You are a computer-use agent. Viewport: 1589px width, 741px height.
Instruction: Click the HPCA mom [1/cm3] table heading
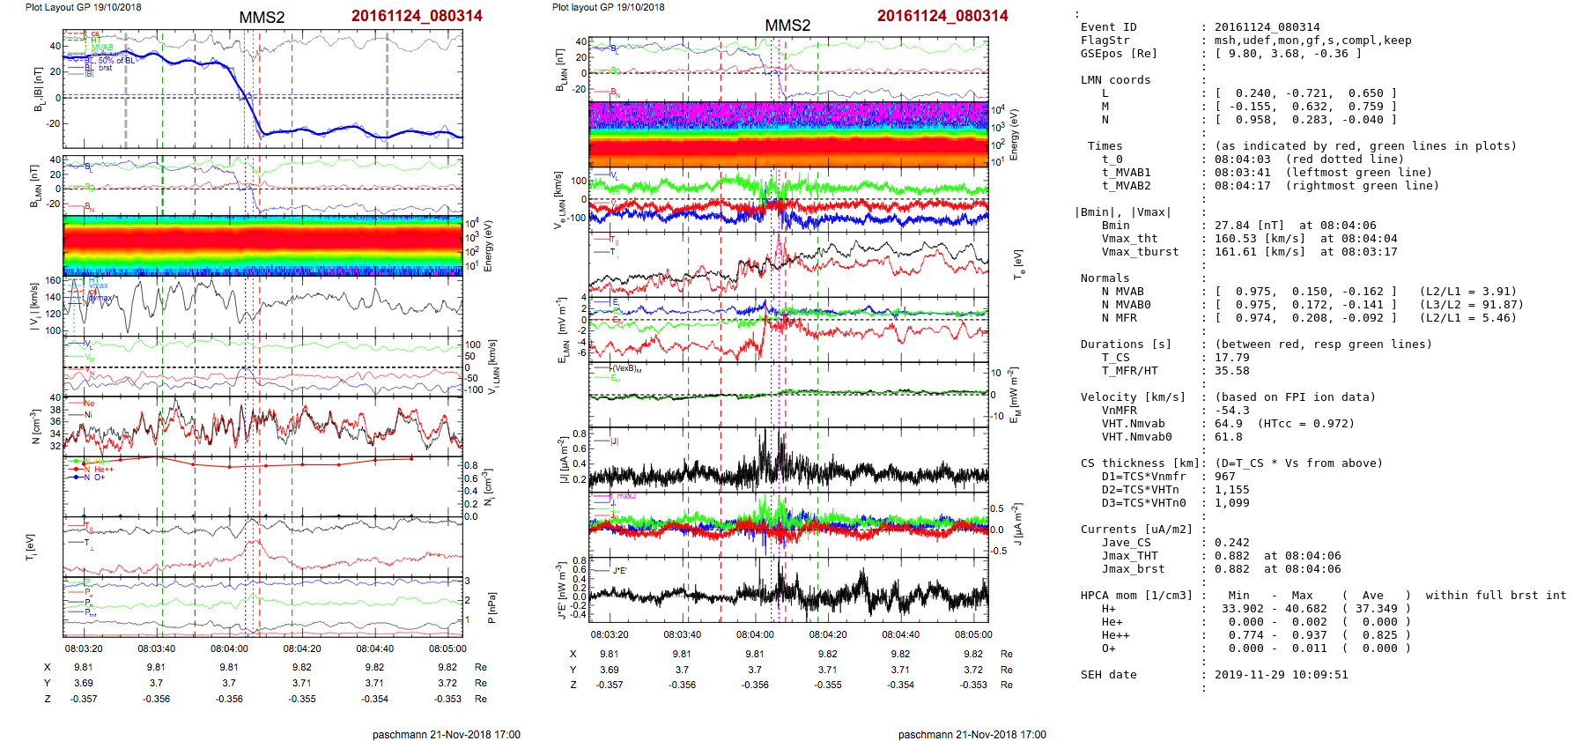(1136, 596)
